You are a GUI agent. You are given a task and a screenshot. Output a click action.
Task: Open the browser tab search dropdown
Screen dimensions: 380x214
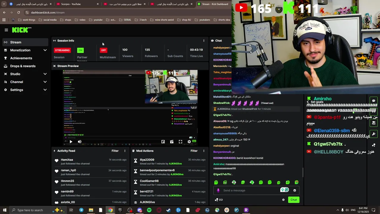coord(4,4)
